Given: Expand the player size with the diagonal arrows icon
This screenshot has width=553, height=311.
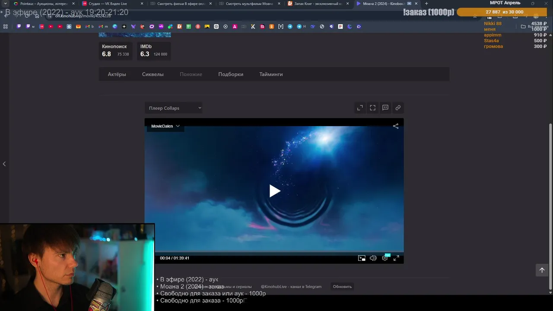Looking at the screenshot, I should (360, 108).
